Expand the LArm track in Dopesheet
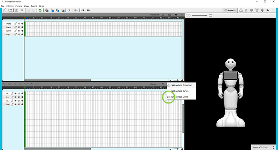278x150 pixels. 4,27
